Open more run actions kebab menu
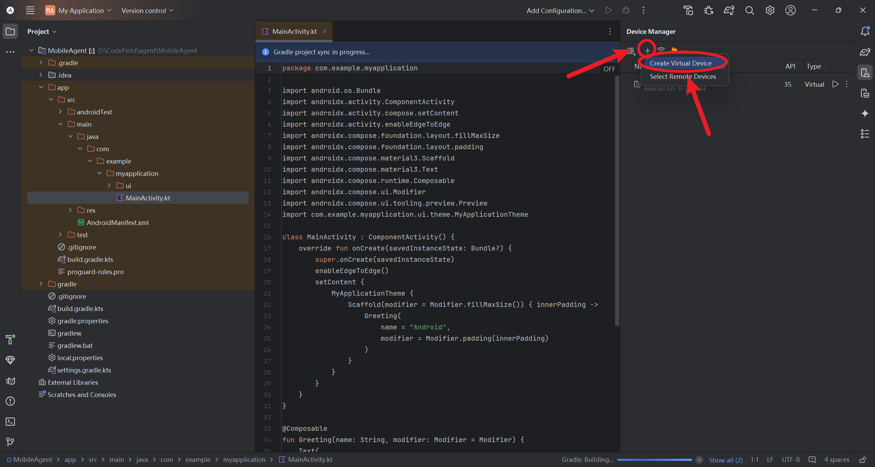 [x=643, y=10]
